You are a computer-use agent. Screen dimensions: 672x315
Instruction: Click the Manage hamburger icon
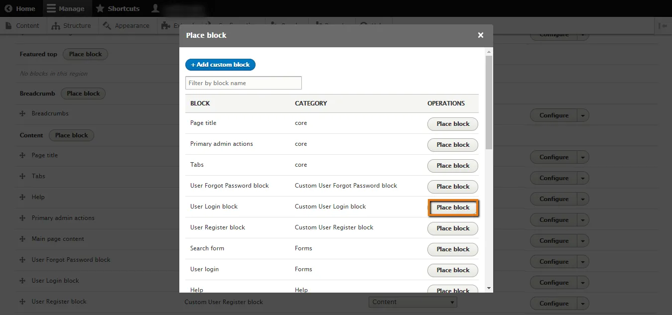[x=51, y=8]
